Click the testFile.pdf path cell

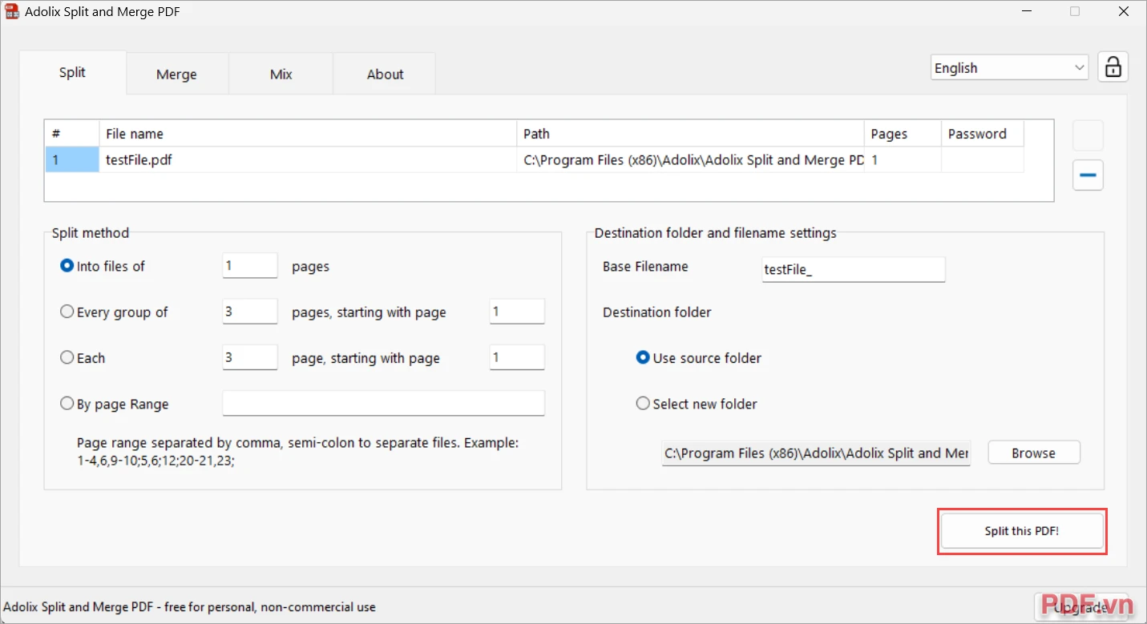(691, 159)
